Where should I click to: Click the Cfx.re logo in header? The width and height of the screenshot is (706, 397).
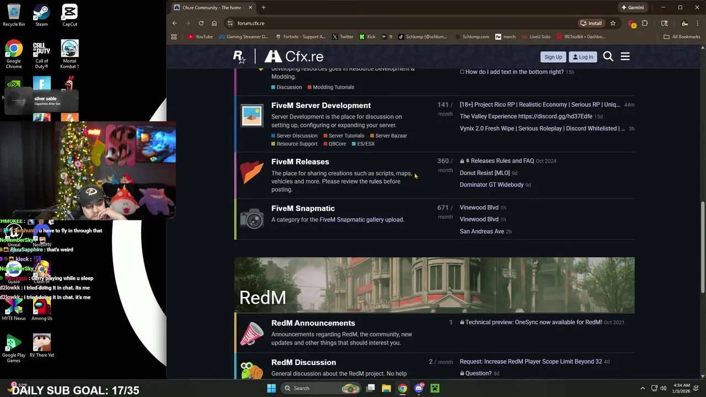point(294,57)
